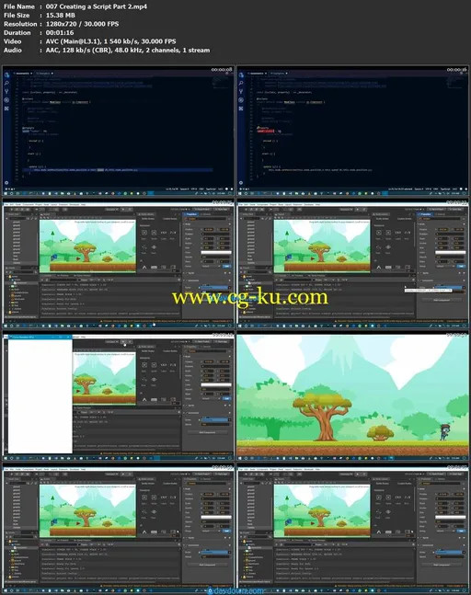Open Search icon in second VS Code frame
Screen dimensions: 471x595
click(x=241, y=83)
